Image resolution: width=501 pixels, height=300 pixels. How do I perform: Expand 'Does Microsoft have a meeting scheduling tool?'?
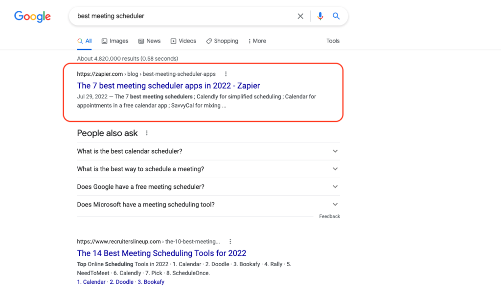pyautogui.click(x=208, y=205)
